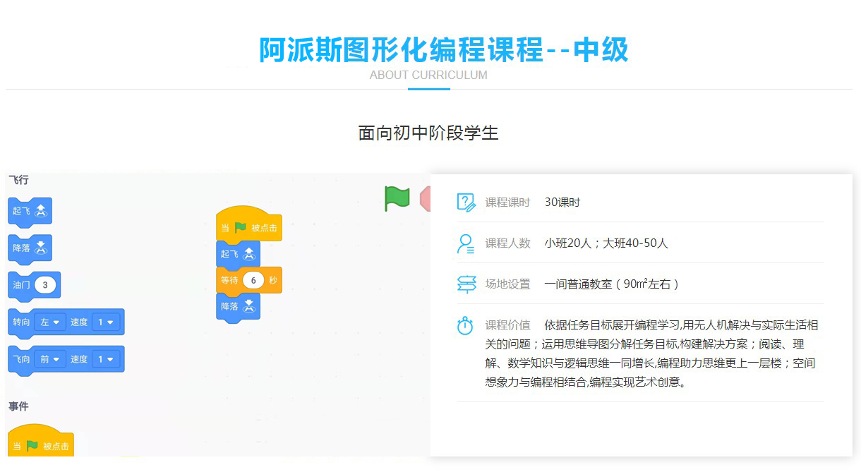Click the 面向初中阶段学生 heading
Viewport: 861px width, 472px height.
pyautogui.click(x=428, y=133)
